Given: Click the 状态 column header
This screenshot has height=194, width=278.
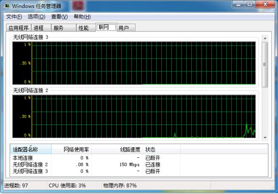Looking at the screenshot, I should 150,150.
